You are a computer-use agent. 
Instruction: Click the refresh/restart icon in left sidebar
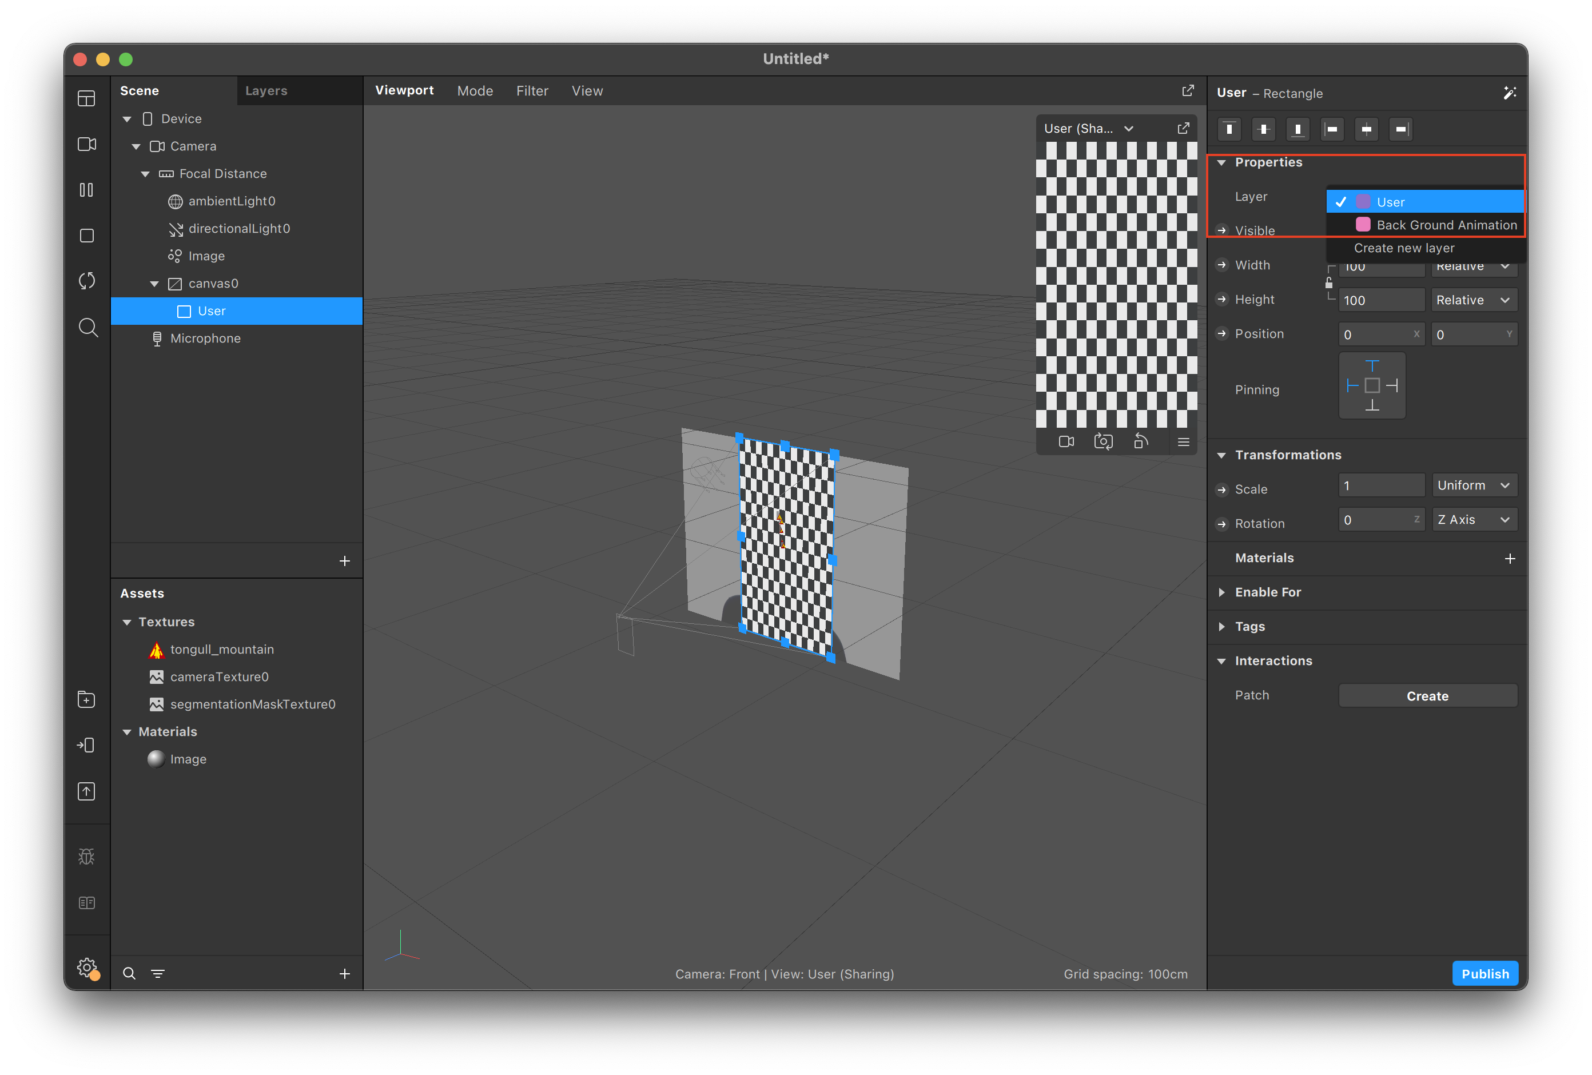[x=86, y=281]
